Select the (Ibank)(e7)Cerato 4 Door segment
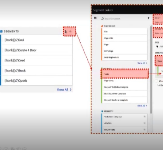163x150 pixels. click(37, 50)
